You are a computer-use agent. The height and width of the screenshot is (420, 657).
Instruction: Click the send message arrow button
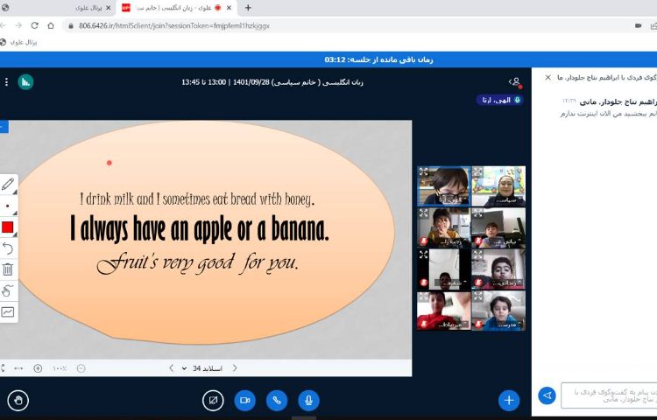[547, 395]
